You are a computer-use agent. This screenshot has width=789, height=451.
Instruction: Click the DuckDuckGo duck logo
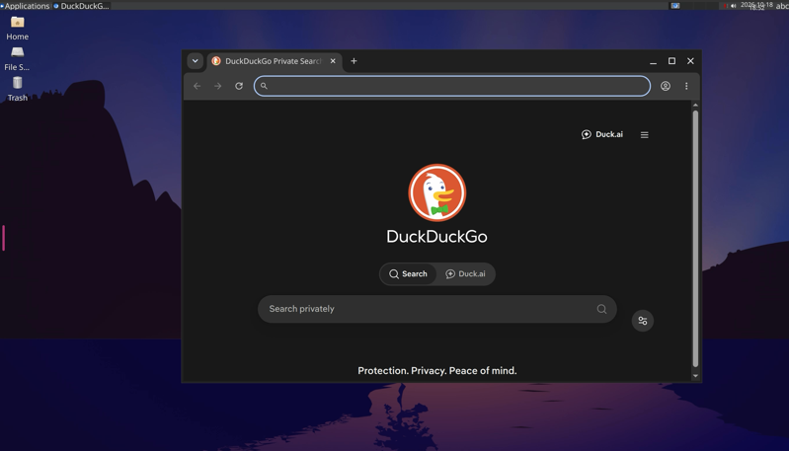click(436, 192)
